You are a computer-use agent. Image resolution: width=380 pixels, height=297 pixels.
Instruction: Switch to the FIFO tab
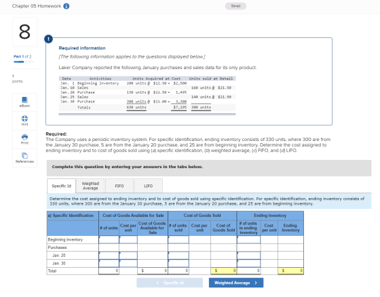coord(119,186)
